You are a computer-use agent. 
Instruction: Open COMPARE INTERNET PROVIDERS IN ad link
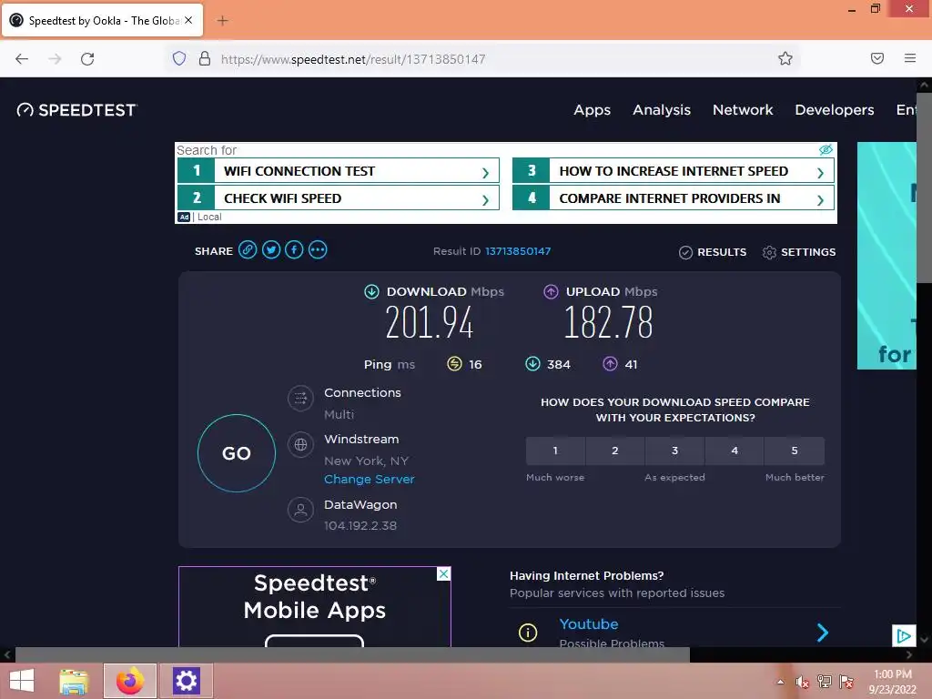pos(673,198)
